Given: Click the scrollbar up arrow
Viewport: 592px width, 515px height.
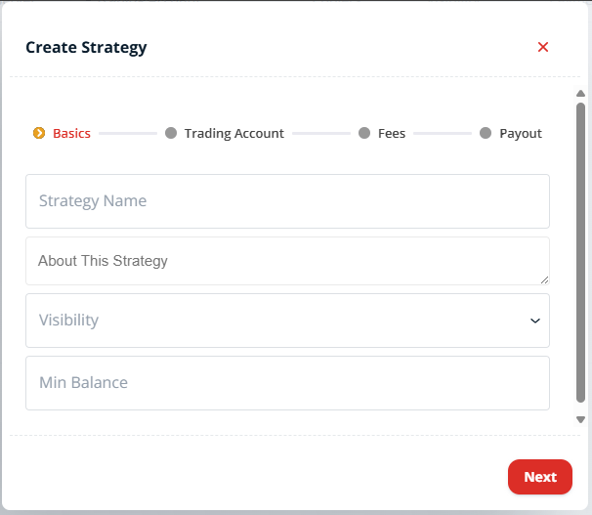Looking at the screenshot, I should point(580,93).
